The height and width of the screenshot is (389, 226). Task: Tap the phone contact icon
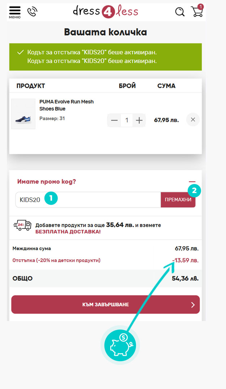coord(32,12)
